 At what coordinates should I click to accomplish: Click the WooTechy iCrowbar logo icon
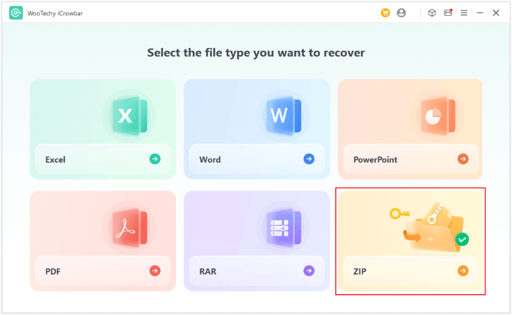point(16,13)
